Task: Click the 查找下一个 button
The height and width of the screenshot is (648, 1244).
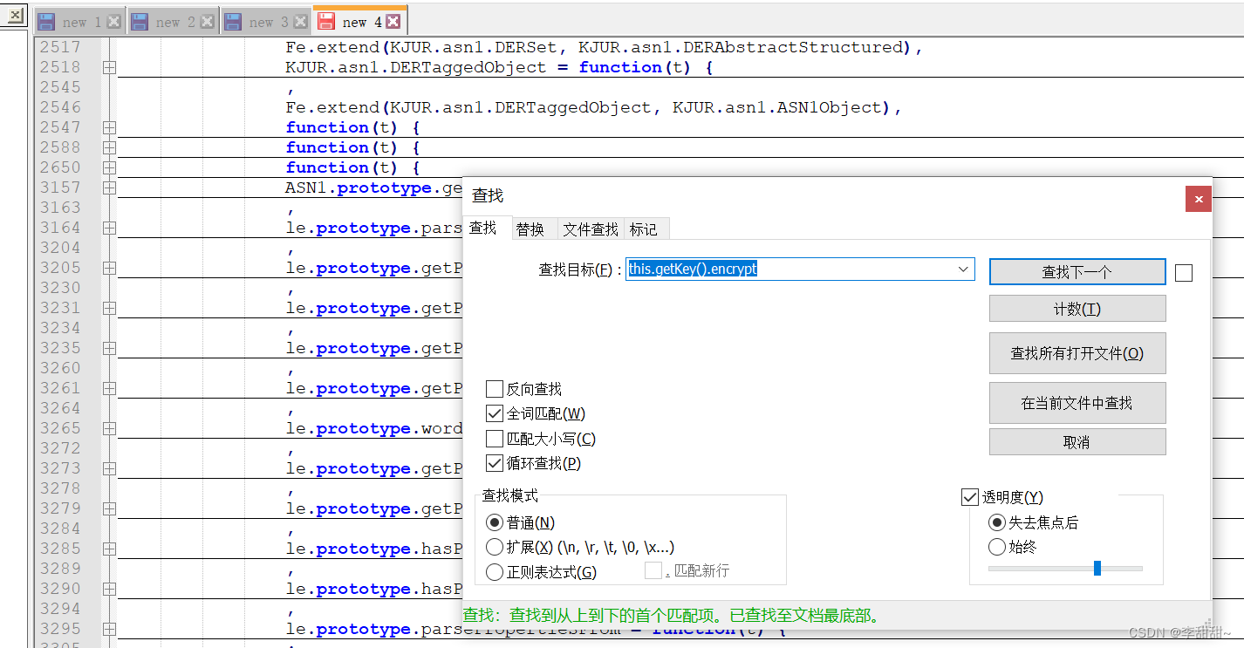Action: [x=1077, y=271]
